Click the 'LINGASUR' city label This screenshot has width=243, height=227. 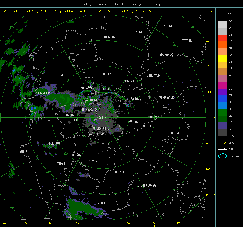pyautogui.click(x=153, y=76)
